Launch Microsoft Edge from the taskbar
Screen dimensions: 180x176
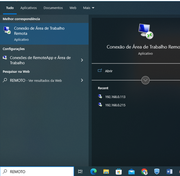pyautogui.click(x=94, y=171)
